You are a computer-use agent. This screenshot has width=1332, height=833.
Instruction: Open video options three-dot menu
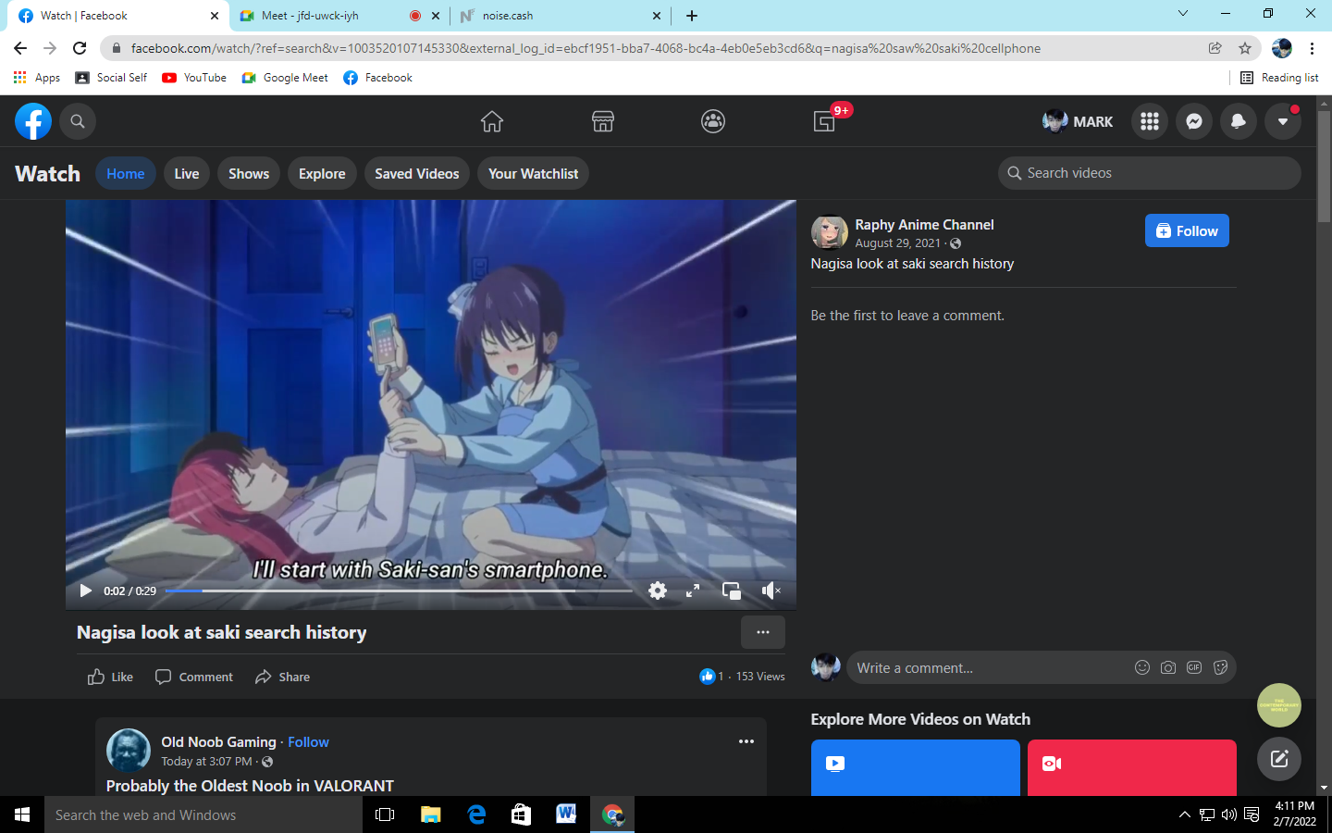[x=763, y=632]
